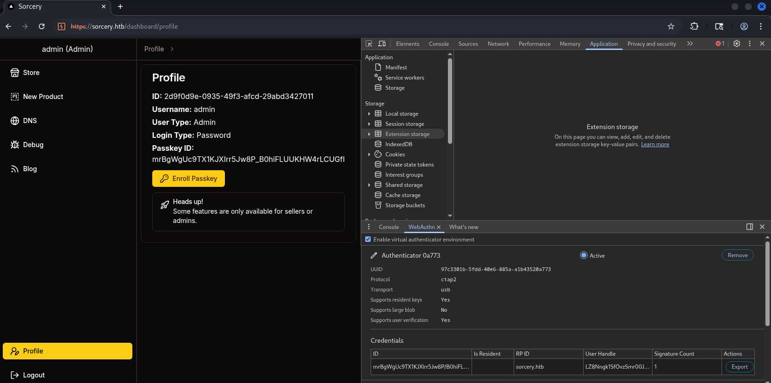The image size is (771, 383).
Task: Uncheck Enable virtual authenticator environment
Action: coord(368,240)
